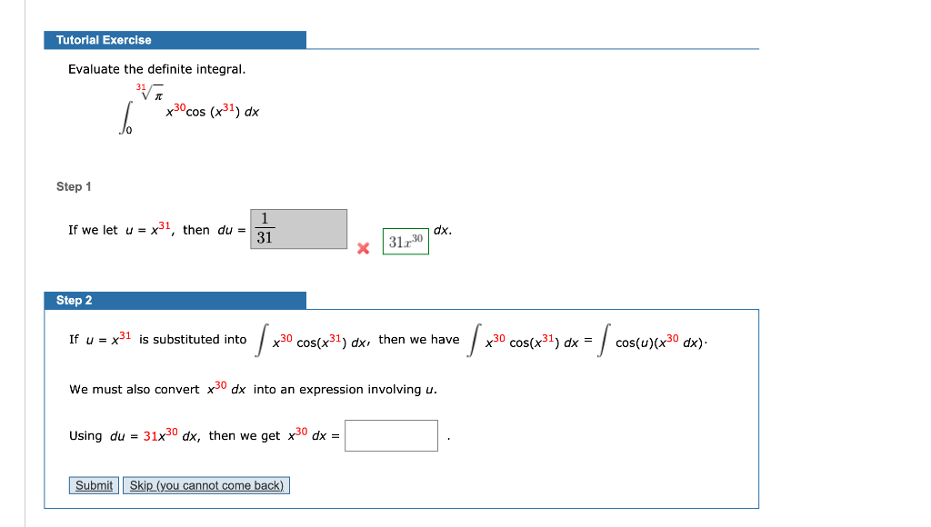Select the Tutorial Exercise header bar
Viewport: 931px width, 527px height.
click(x=175, y=39)
